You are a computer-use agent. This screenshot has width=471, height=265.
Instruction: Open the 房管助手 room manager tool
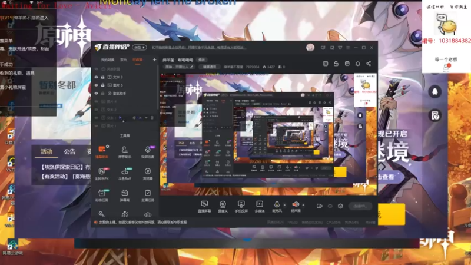124,152
